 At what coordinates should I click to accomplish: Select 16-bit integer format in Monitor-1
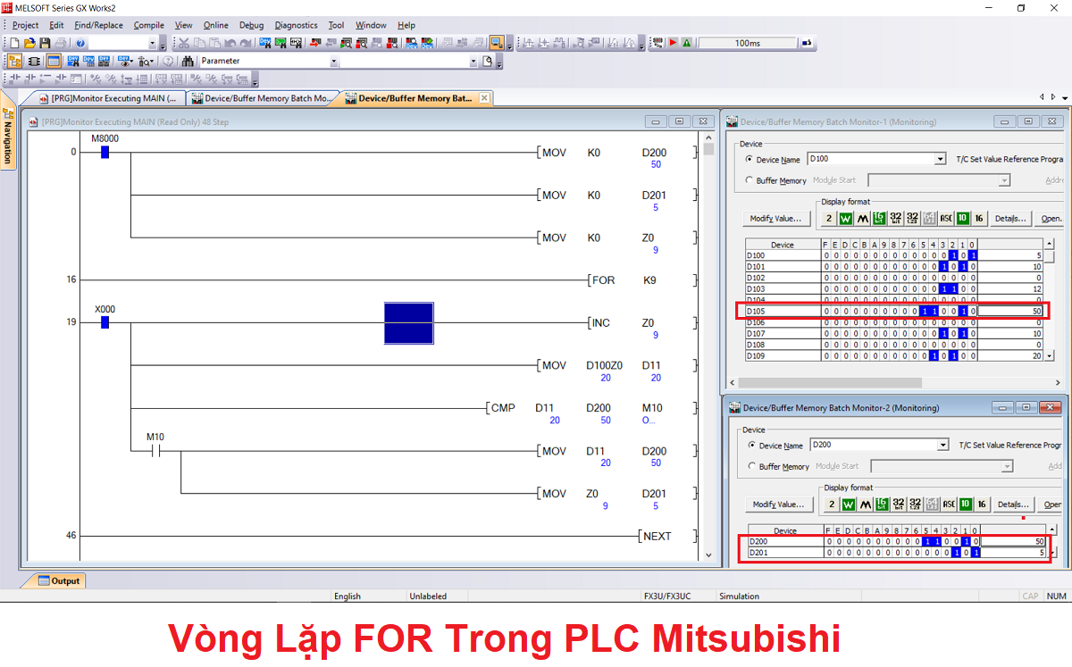coord(879,218)
